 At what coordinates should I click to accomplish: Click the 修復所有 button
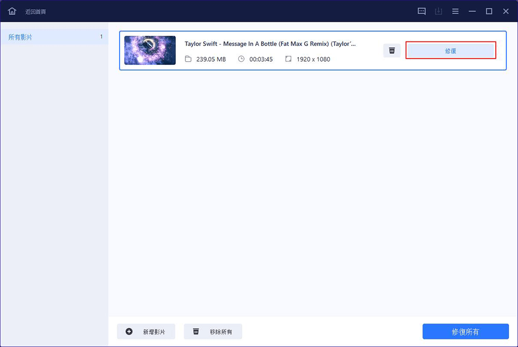coord(466,331)
